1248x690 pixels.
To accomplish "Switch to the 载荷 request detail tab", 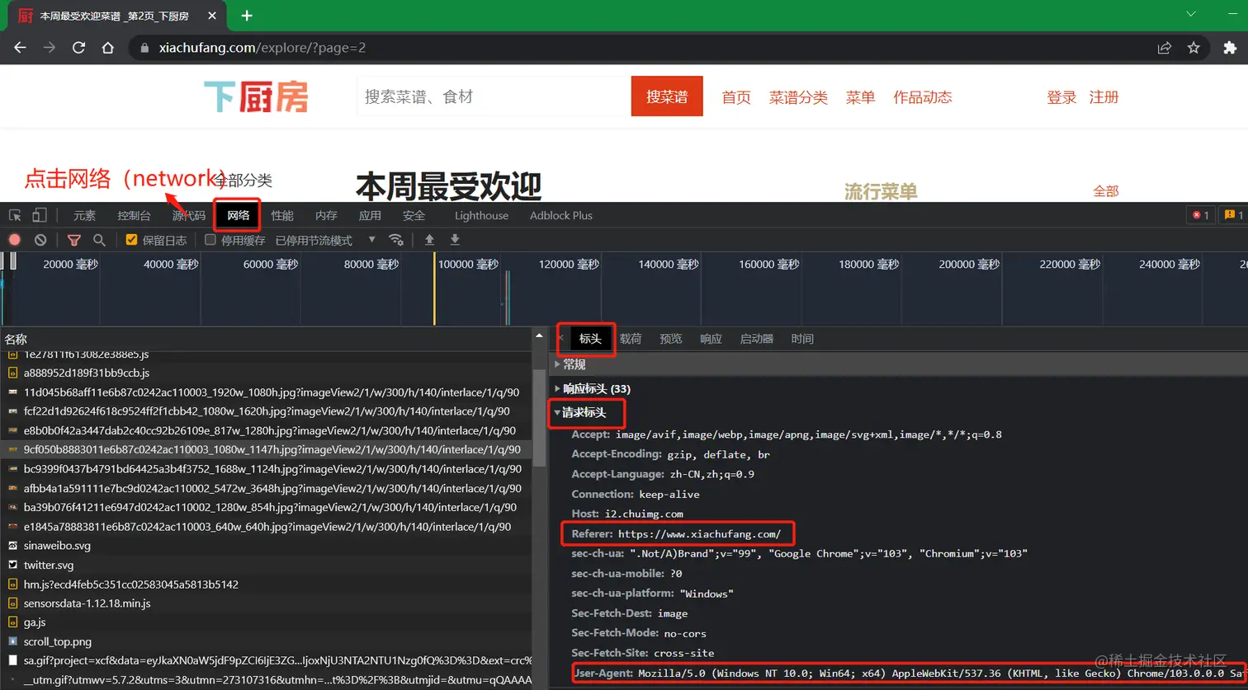I will pyautogui.click(x=631, y=338).
